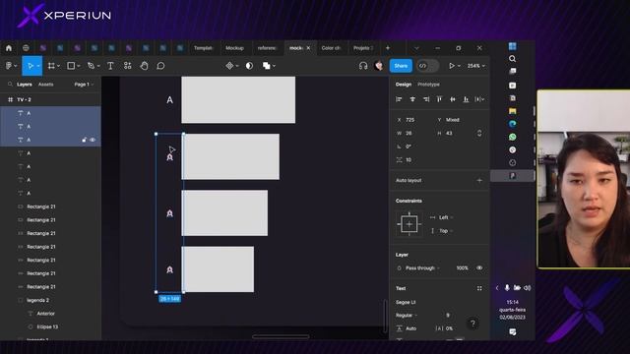
Task: Open the help question mark button
Action: pos(472,324)
